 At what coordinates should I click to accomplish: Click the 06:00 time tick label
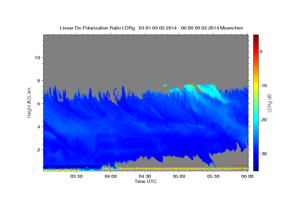247,176
